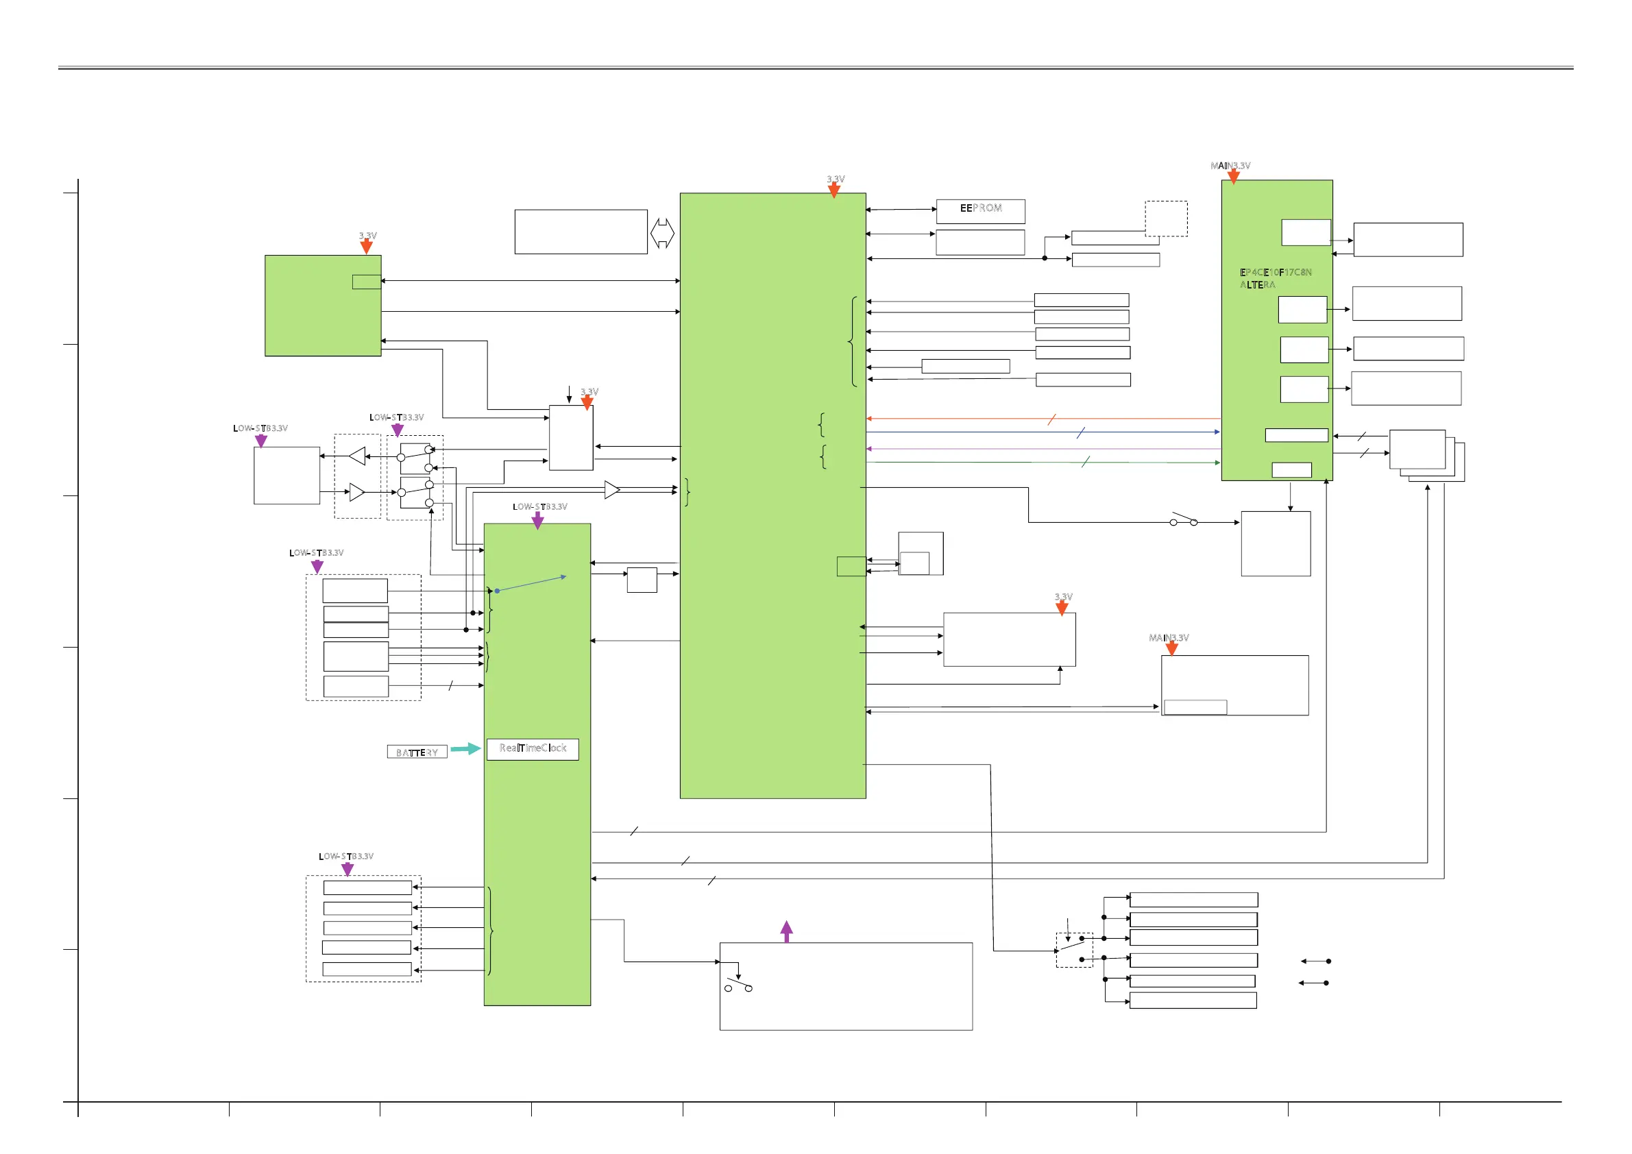Click open switch symbol below ALTERA block
Image resolution: width=1632 pixels, height=1154 pixels.
[1184, 519]
